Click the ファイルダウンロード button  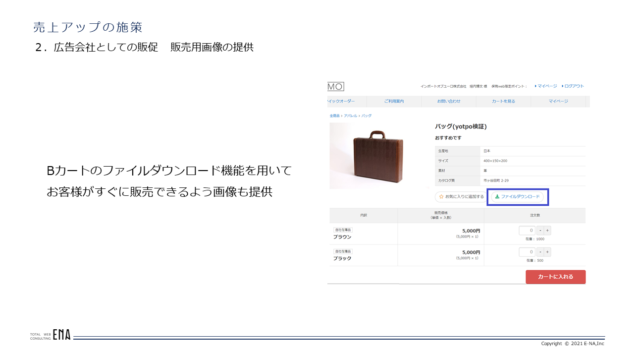click(517, 197)
